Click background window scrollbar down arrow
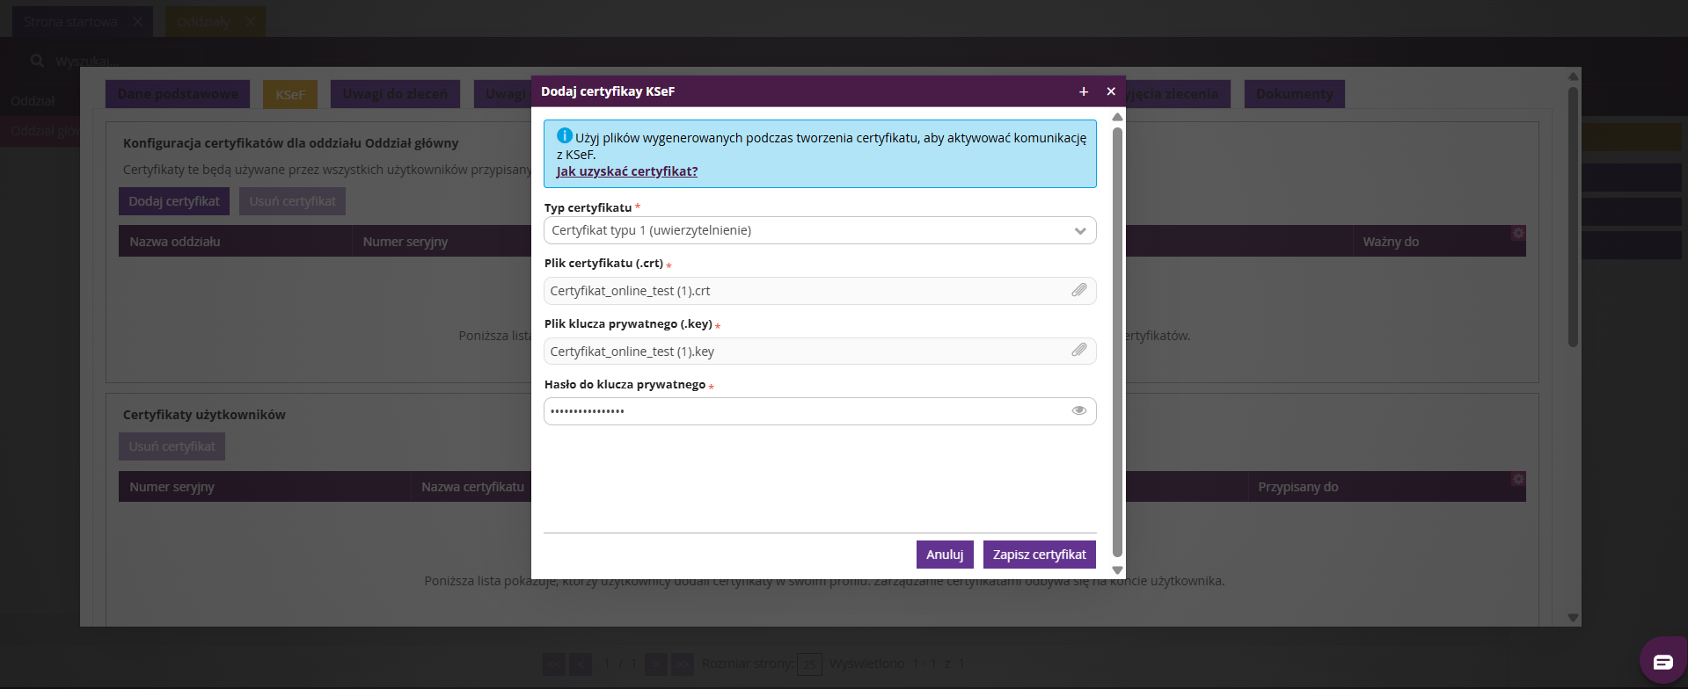This screenshot has height=689, width=1688. pos(1573,618)
